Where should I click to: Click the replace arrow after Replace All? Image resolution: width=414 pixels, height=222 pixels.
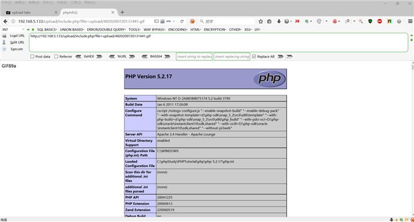click(280, 56)
